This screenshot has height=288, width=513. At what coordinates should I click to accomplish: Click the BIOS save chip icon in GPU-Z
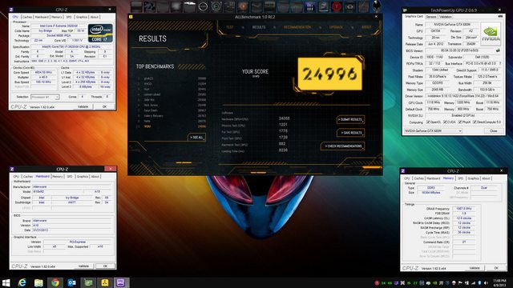pyautogui.click(x=498, y=50)
